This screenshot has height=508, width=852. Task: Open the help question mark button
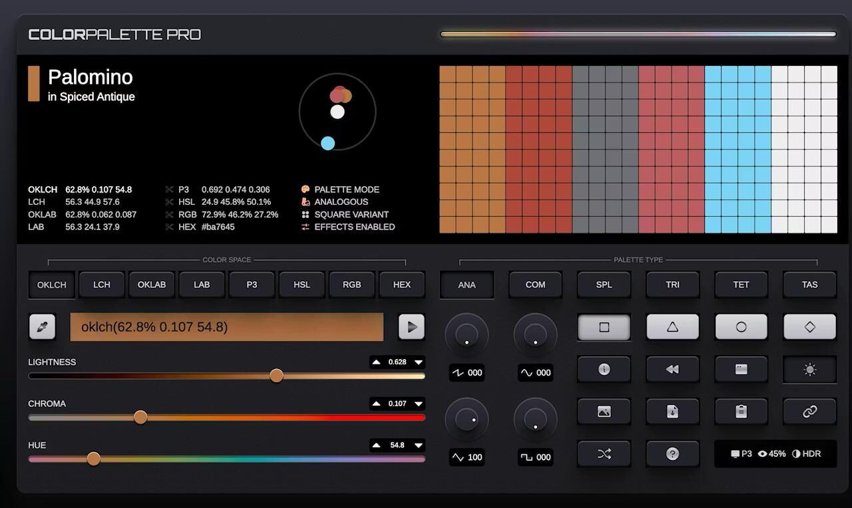(672, 454)
